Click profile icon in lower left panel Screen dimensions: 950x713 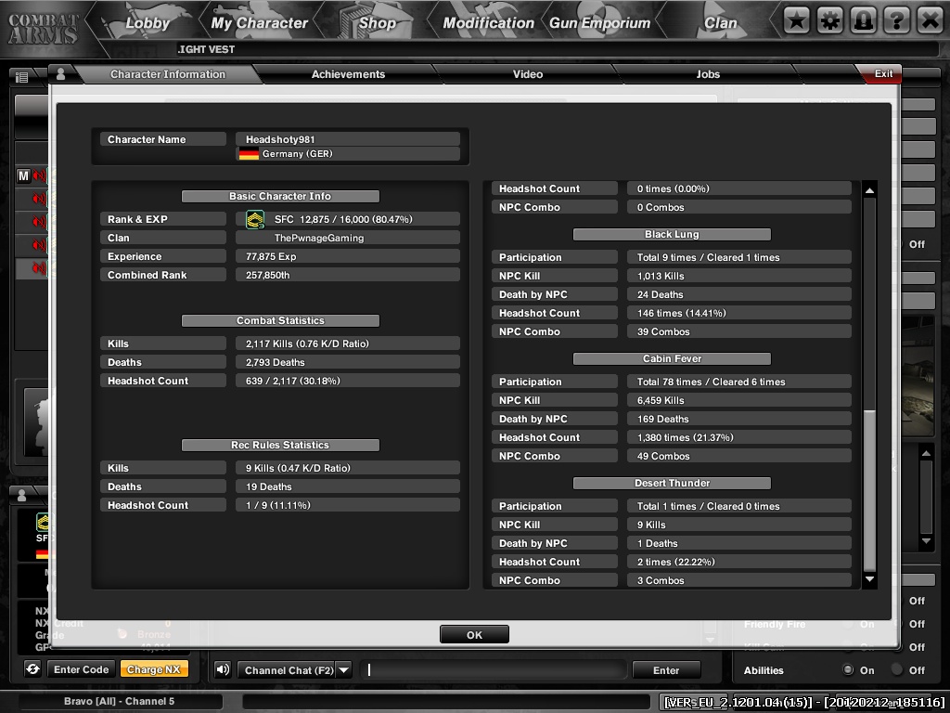tap(22, 495)
